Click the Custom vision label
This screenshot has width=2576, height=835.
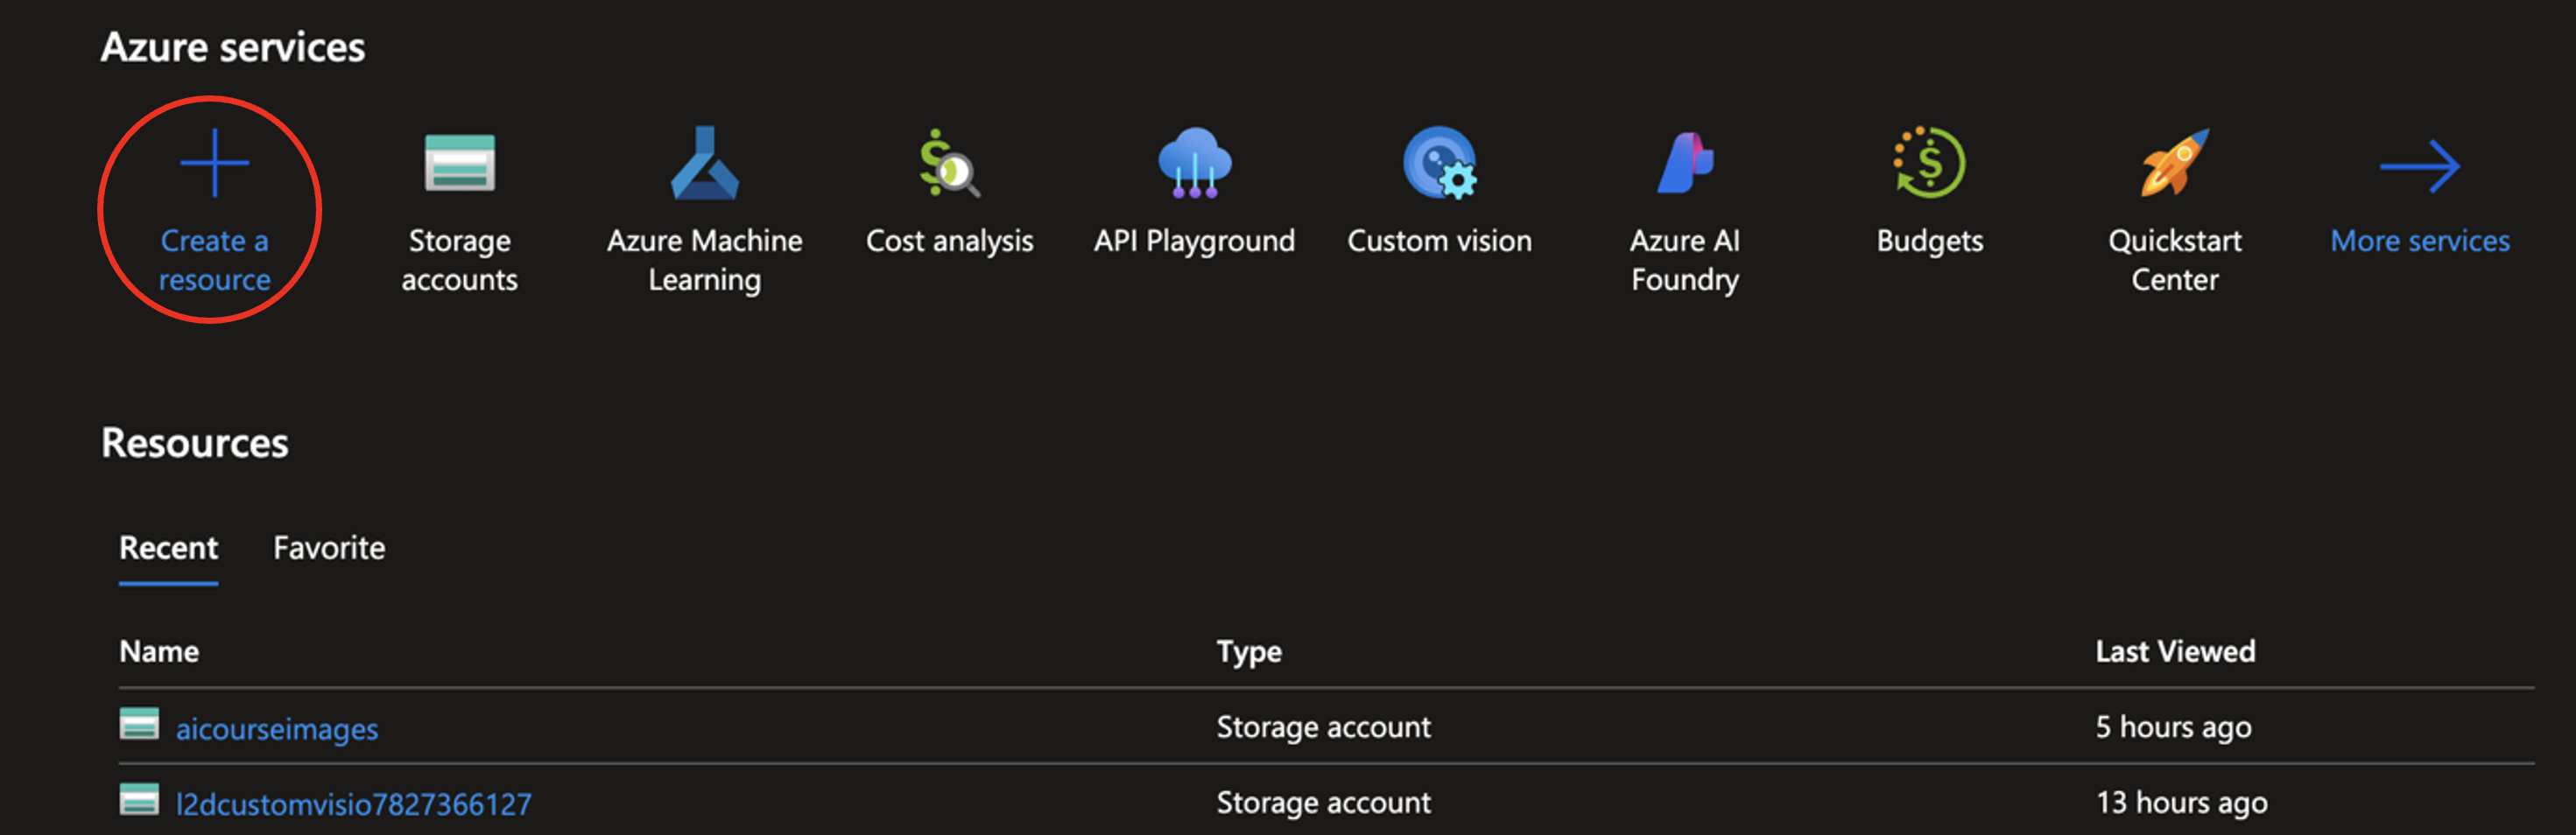1439,241
